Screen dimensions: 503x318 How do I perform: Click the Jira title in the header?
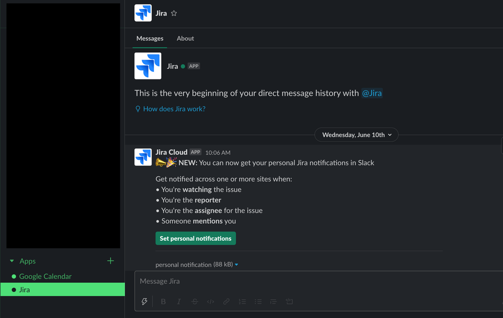(x=161, y=13)
